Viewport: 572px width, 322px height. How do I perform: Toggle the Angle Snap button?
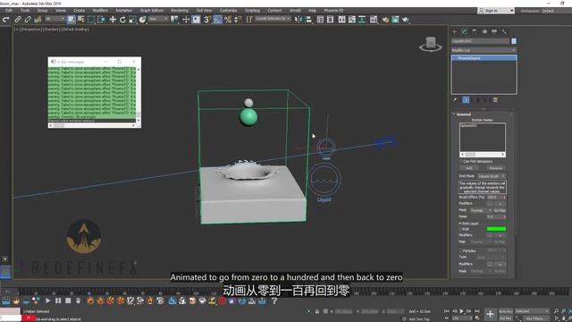coord(217,20)
